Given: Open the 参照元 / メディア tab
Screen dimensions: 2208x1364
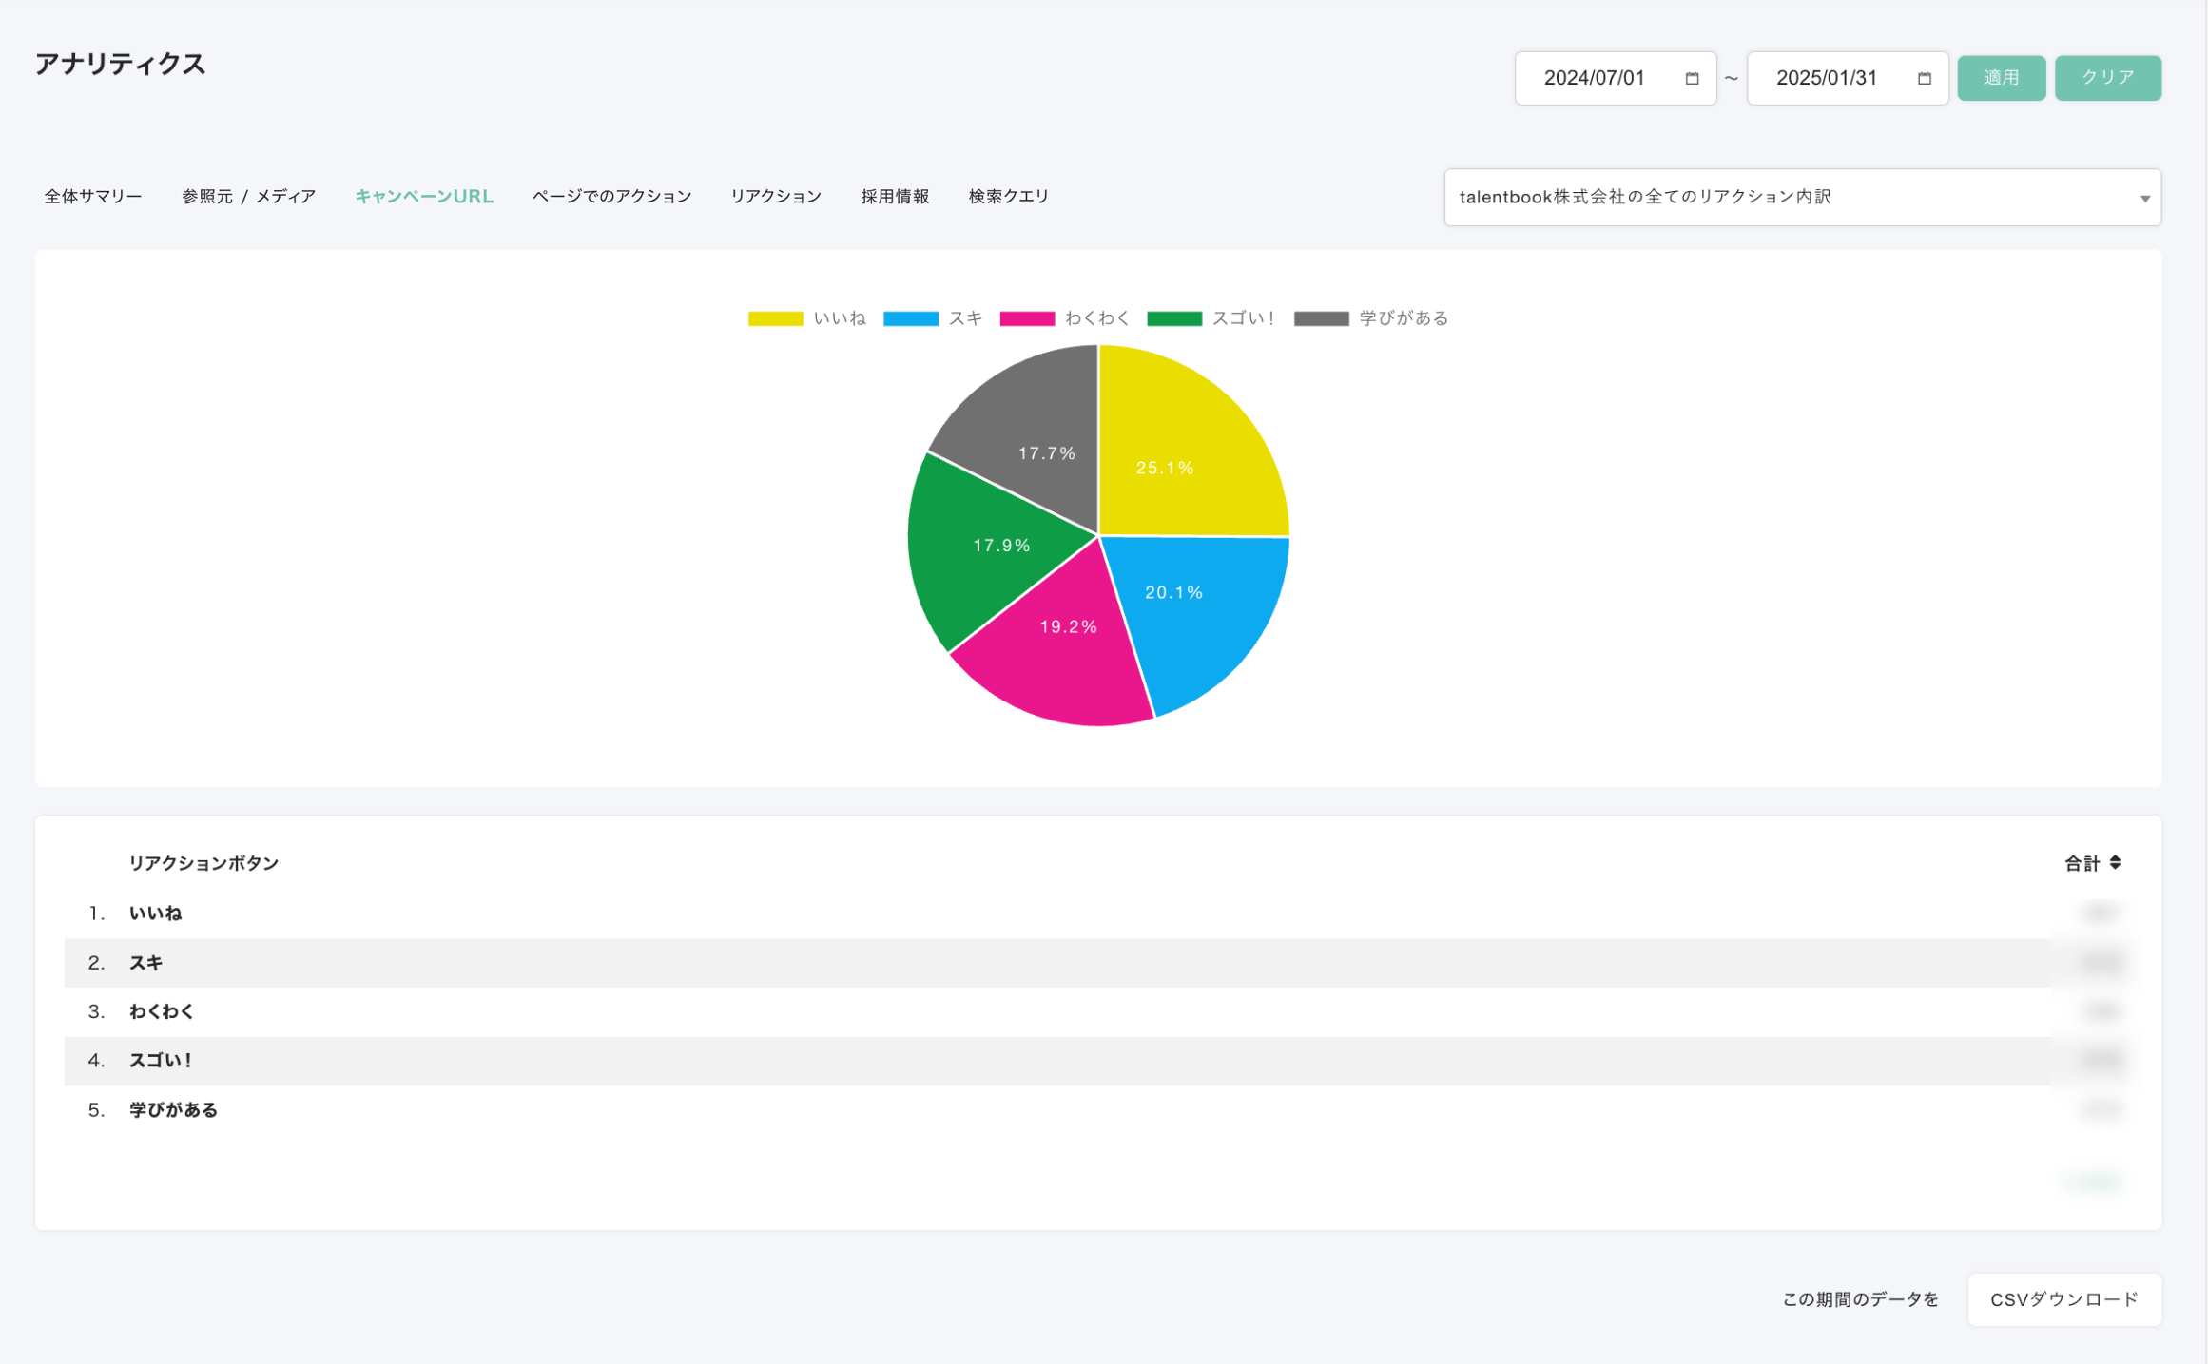Looking at the screenshot, I should 248,196.
